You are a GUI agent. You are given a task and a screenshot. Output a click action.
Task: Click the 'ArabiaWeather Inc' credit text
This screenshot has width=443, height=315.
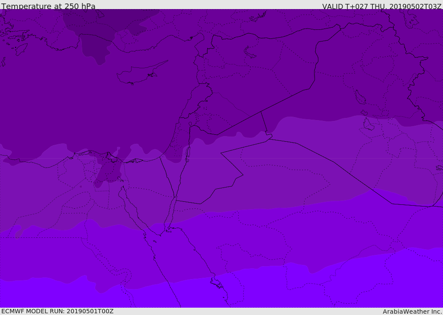pyautogui.click(x=412, y=312)
